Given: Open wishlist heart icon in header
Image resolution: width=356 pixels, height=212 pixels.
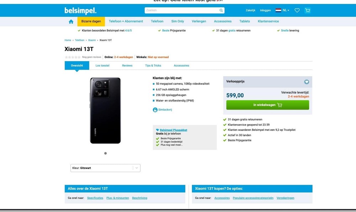Looking at the screenshot, I should click(x=297, y=10).
